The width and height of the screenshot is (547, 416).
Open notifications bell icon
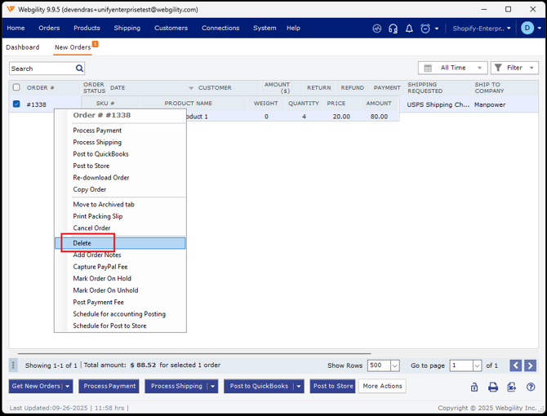pos(409,29)
